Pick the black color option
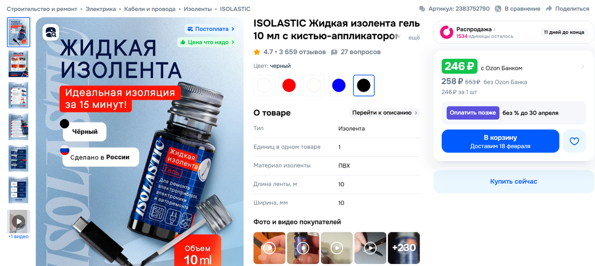The height and width of the screenshot is (266, 595). [x=363, y=85]
